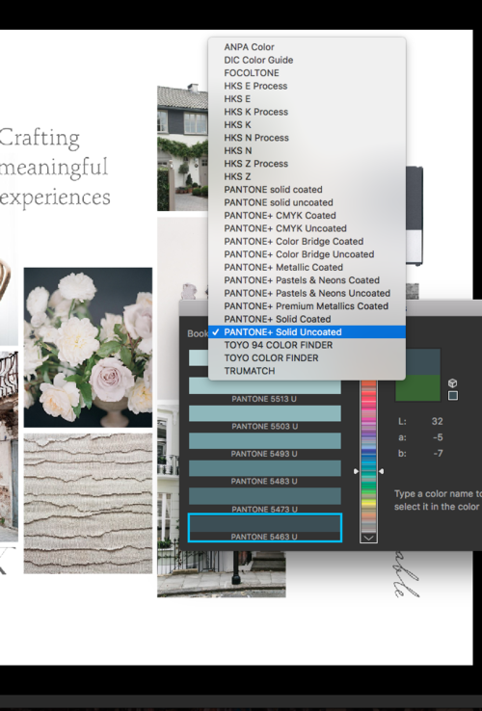
Task: Click the 'Type a color name' hint text
Action: pos(438,500)
